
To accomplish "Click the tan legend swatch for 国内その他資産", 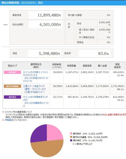I will 71,137.
